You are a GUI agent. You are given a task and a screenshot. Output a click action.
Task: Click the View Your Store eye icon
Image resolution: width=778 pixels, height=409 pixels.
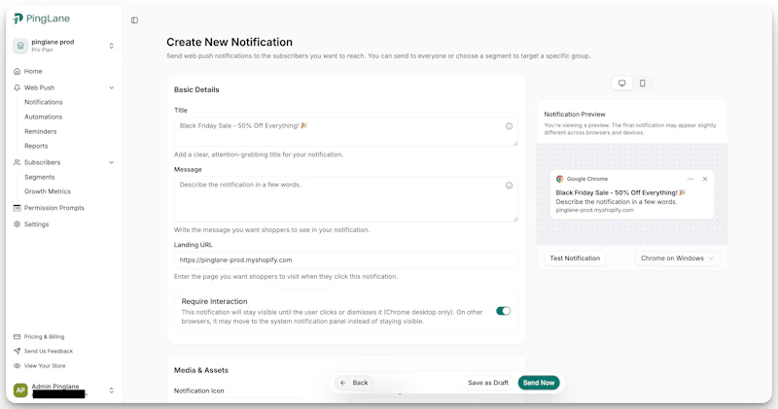[x=17, y=366]
